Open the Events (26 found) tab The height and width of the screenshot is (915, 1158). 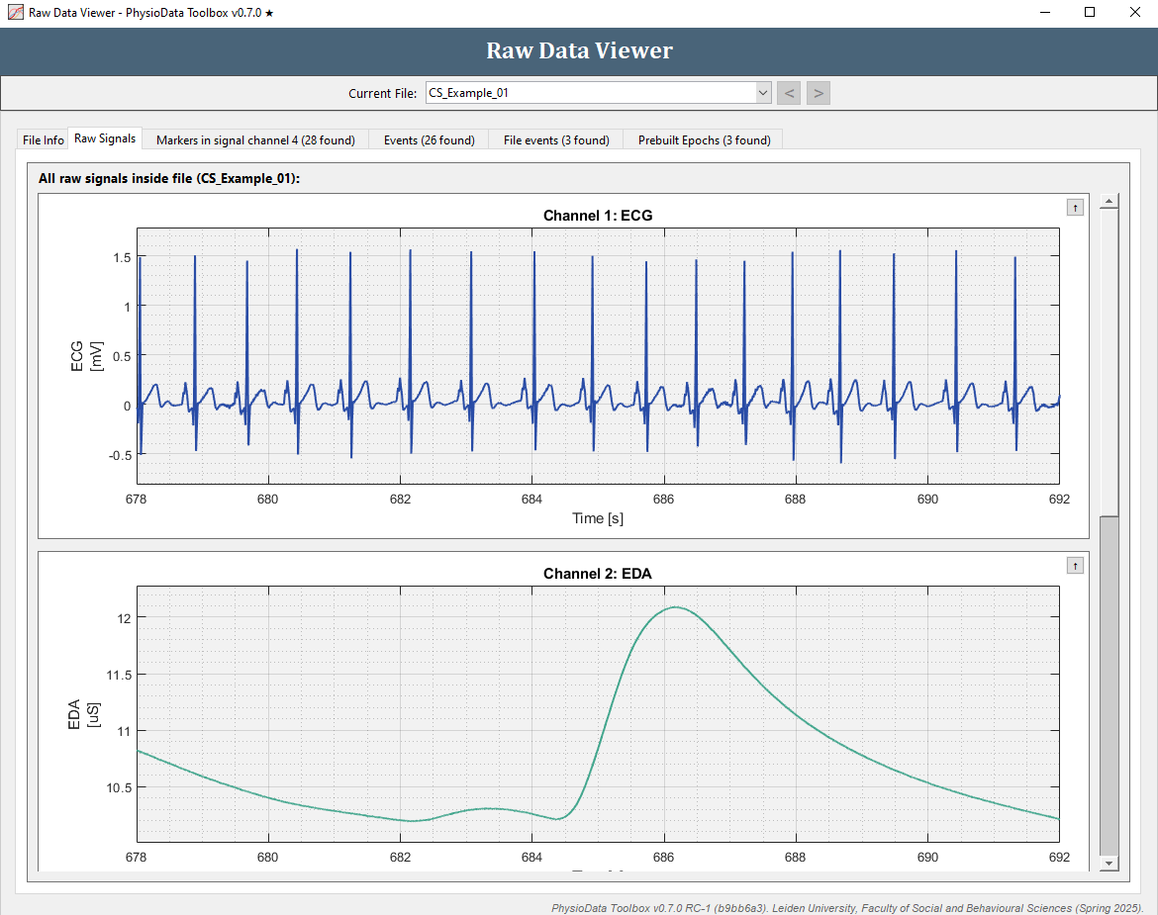429,139
